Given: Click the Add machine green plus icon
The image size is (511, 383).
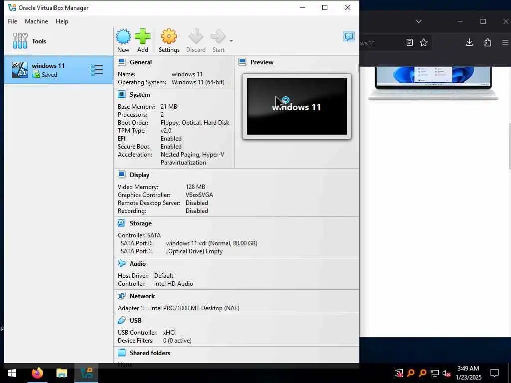Looking at the screenshot, I should [x=142, y=36].
